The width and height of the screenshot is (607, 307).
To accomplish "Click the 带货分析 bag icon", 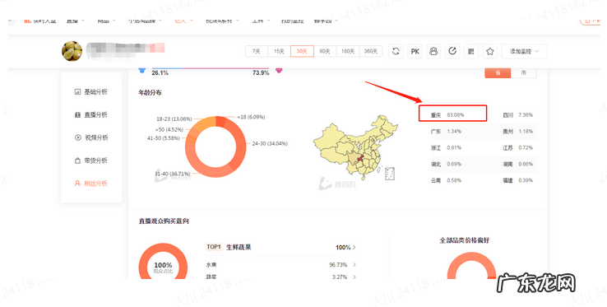I will (x=77, y=160).
